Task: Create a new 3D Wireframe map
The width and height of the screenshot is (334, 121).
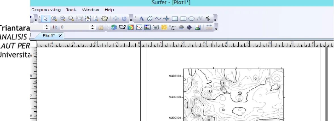Action: [189, 27]
